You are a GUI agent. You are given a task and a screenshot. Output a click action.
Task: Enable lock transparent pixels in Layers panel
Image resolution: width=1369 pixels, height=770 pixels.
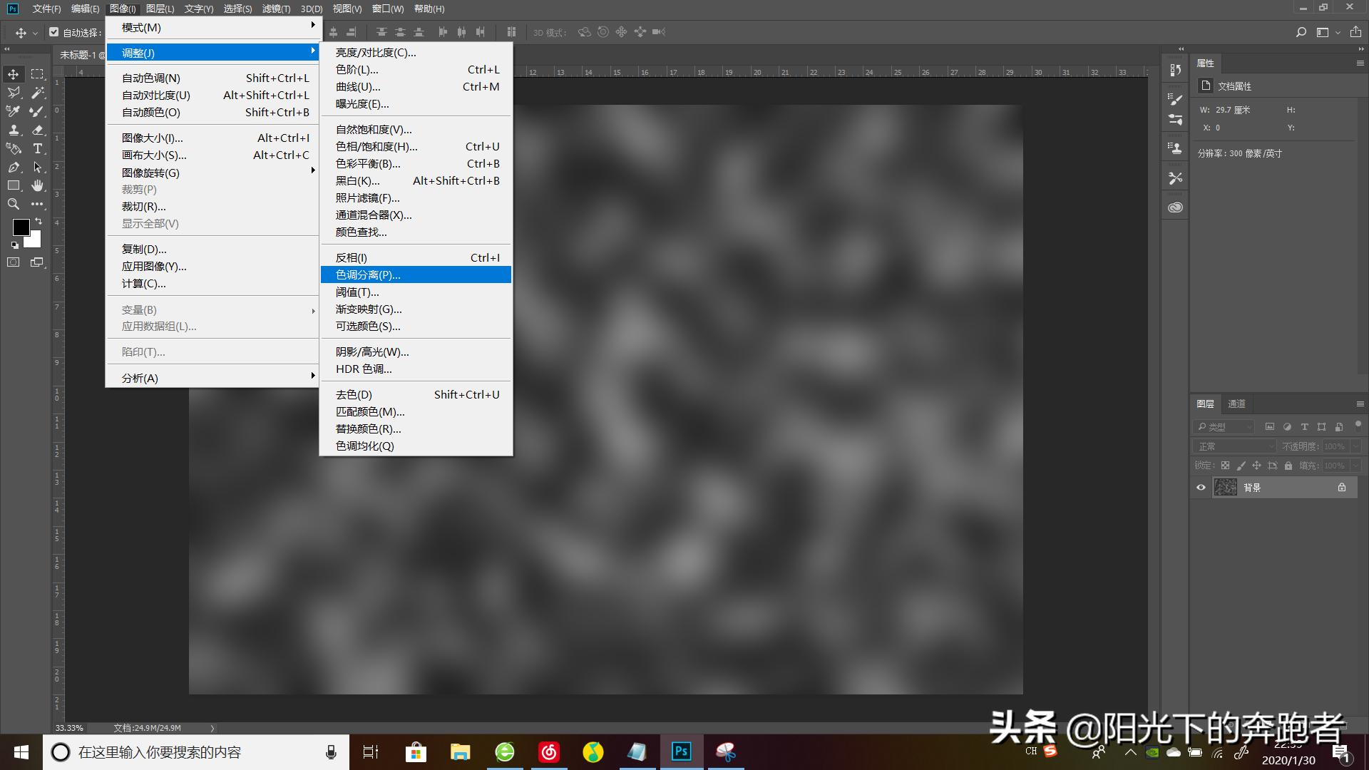pyautogui.click(x=1225, y=466)
